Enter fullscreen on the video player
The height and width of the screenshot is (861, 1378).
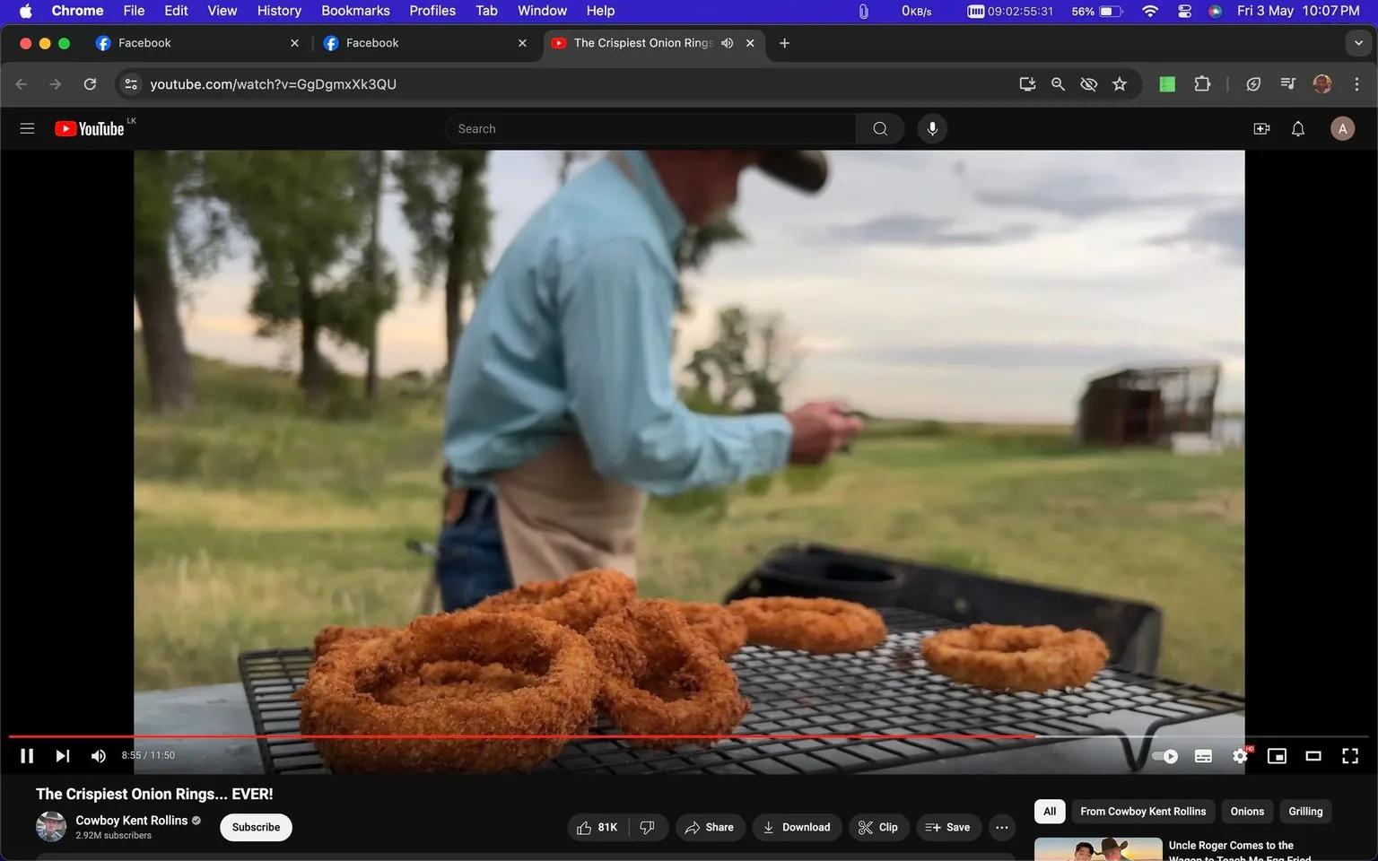pos(1349,755)
